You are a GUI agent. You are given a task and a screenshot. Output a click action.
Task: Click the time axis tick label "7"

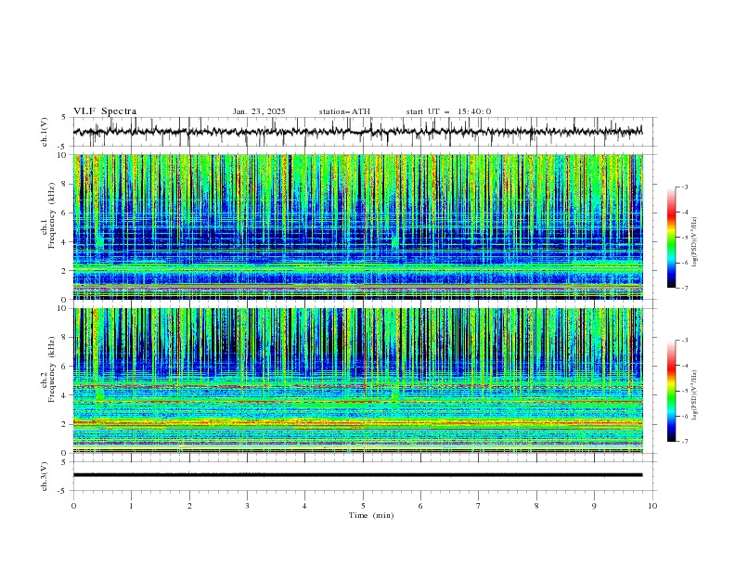[x=479, y=506]
